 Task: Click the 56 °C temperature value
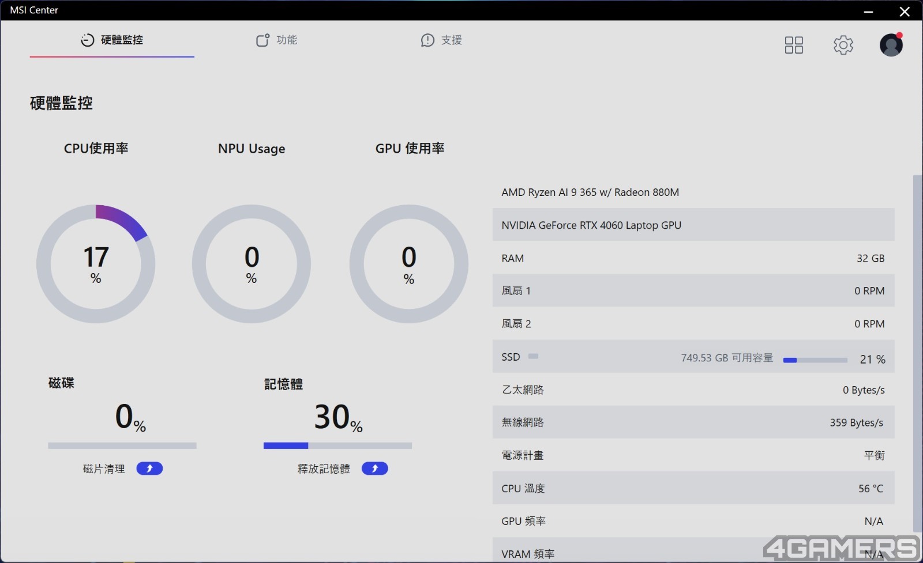click(x=871, y=489)
